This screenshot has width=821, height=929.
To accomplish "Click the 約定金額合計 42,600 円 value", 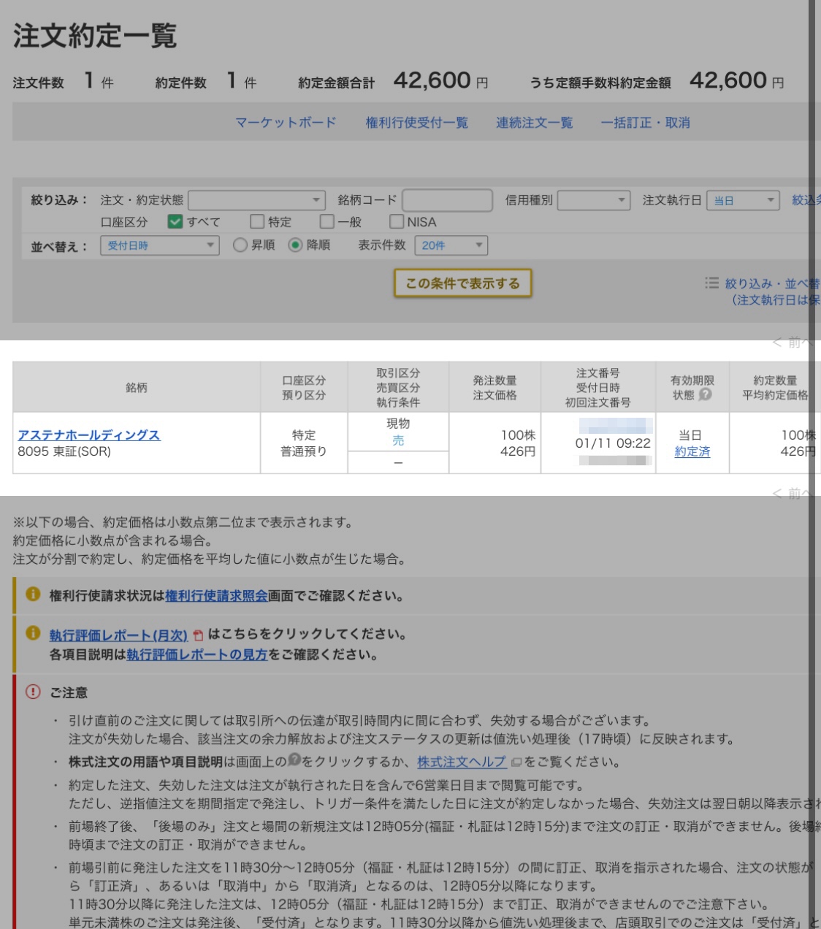I will 440,81.
